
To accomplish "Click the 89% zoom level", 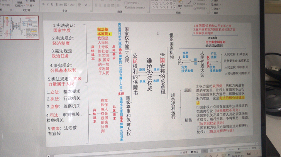I will [x=254, y=148].
